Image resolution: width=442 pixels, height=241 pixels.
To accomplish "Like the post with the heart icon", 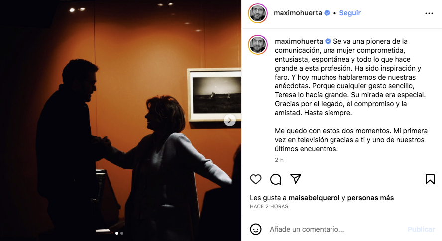I will (x=256, y=179).
